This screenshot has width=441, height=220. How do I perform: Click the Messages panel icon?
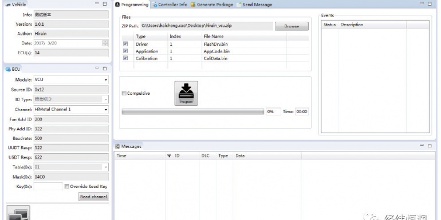[x=117, y=146]
